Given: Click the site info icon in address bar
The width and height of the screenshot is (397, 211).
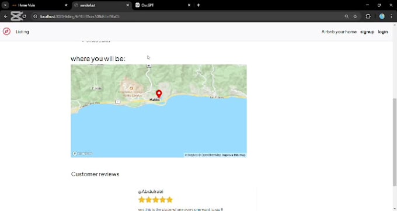Looking at the screenshot, I should coord(36,16).
